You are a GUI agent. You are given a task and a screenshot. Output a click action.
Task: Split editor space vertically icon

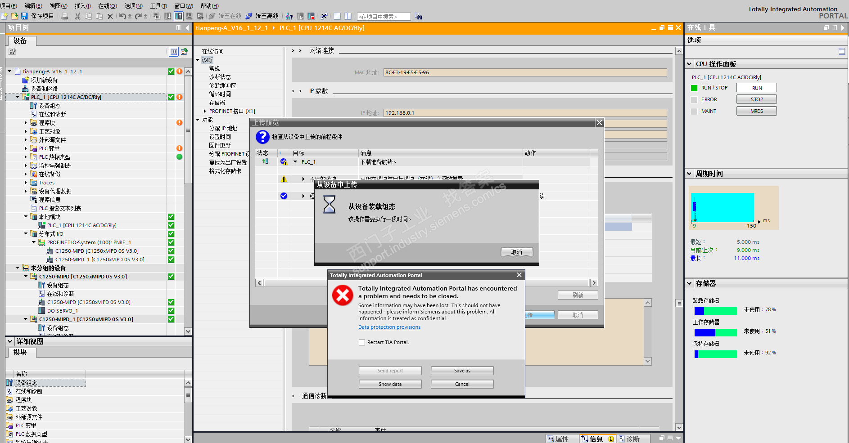tap(348, 16)
